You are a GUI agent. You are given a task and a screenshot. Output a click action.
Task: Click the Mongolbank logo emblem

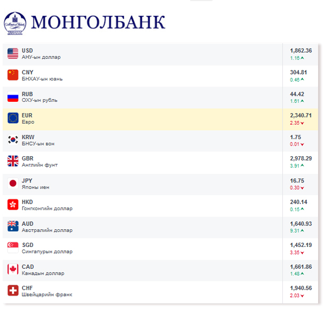coord(15,21)
